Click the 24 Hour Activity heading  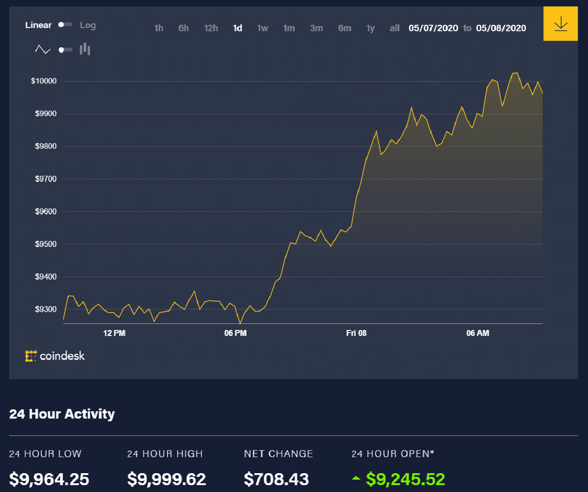(x=62, y=414)
